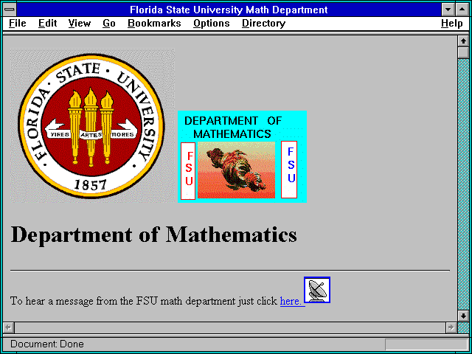The image size is (472, 354).
Task: Click the horizontal scrollbar right arrow
Action: click(451, 327)
